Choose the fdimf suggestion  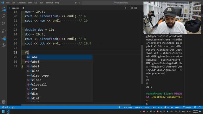[x=60, y=98]
